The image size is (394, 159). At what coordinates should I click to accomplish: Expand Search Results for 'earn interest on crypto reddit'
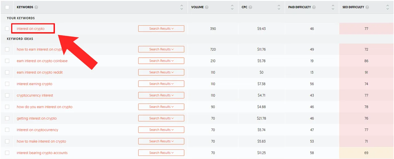click(x=161, y=72)
